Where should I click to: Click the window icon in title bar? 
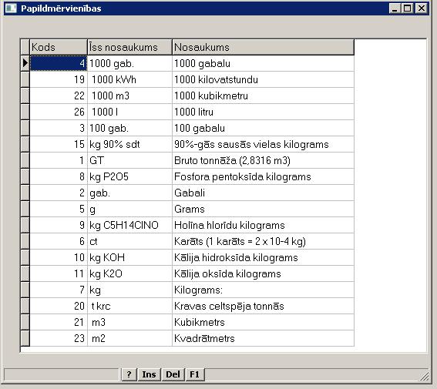11,8
